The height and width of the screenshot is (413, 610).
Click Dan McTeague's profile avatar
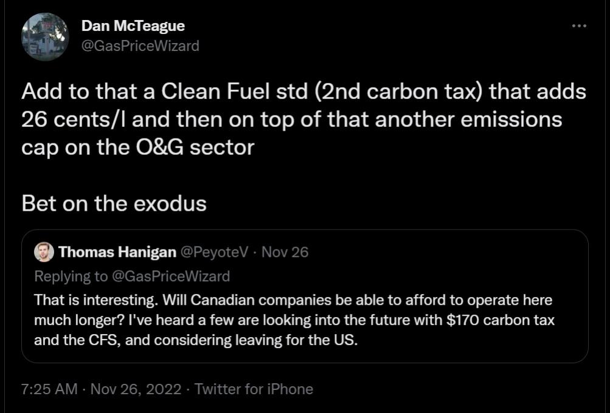click(45, 36)
